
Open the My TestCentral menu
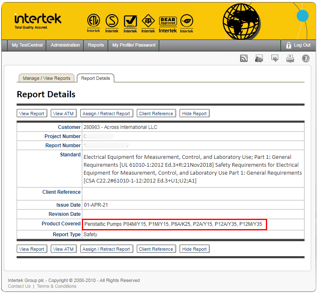27,45
